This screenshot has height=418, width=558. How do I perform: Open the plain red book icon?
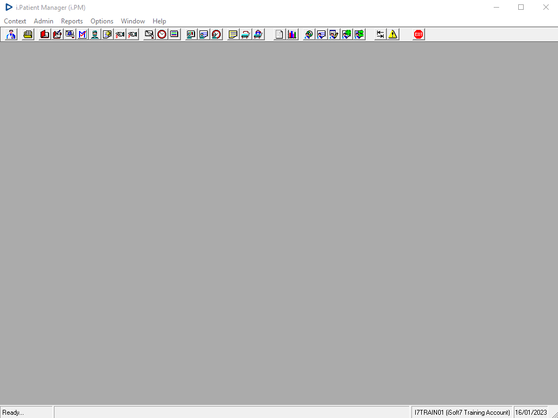45,34
